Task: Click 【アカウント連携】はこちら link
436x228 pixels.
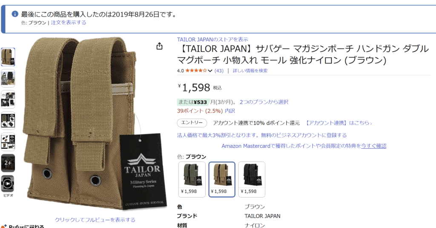Action: point(338,123)
